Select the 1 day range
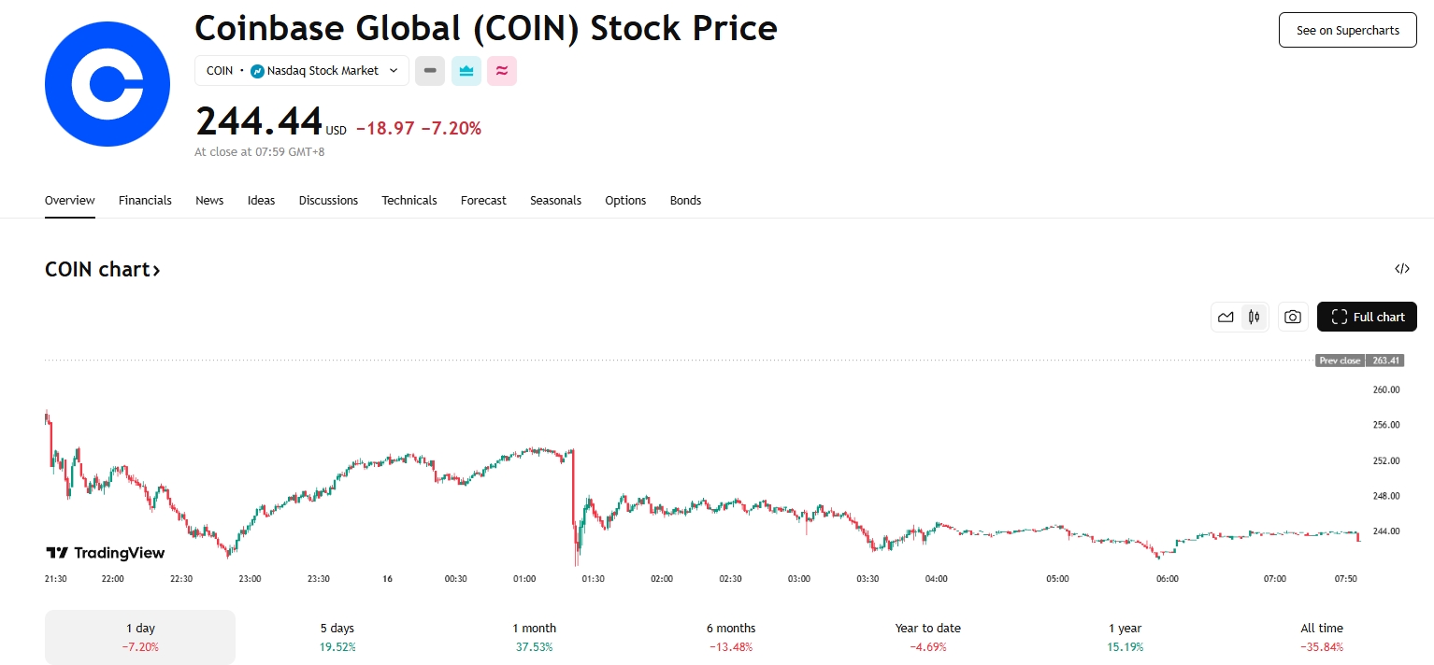Viewport: 1434px width, 665px height. click(140, 637)
